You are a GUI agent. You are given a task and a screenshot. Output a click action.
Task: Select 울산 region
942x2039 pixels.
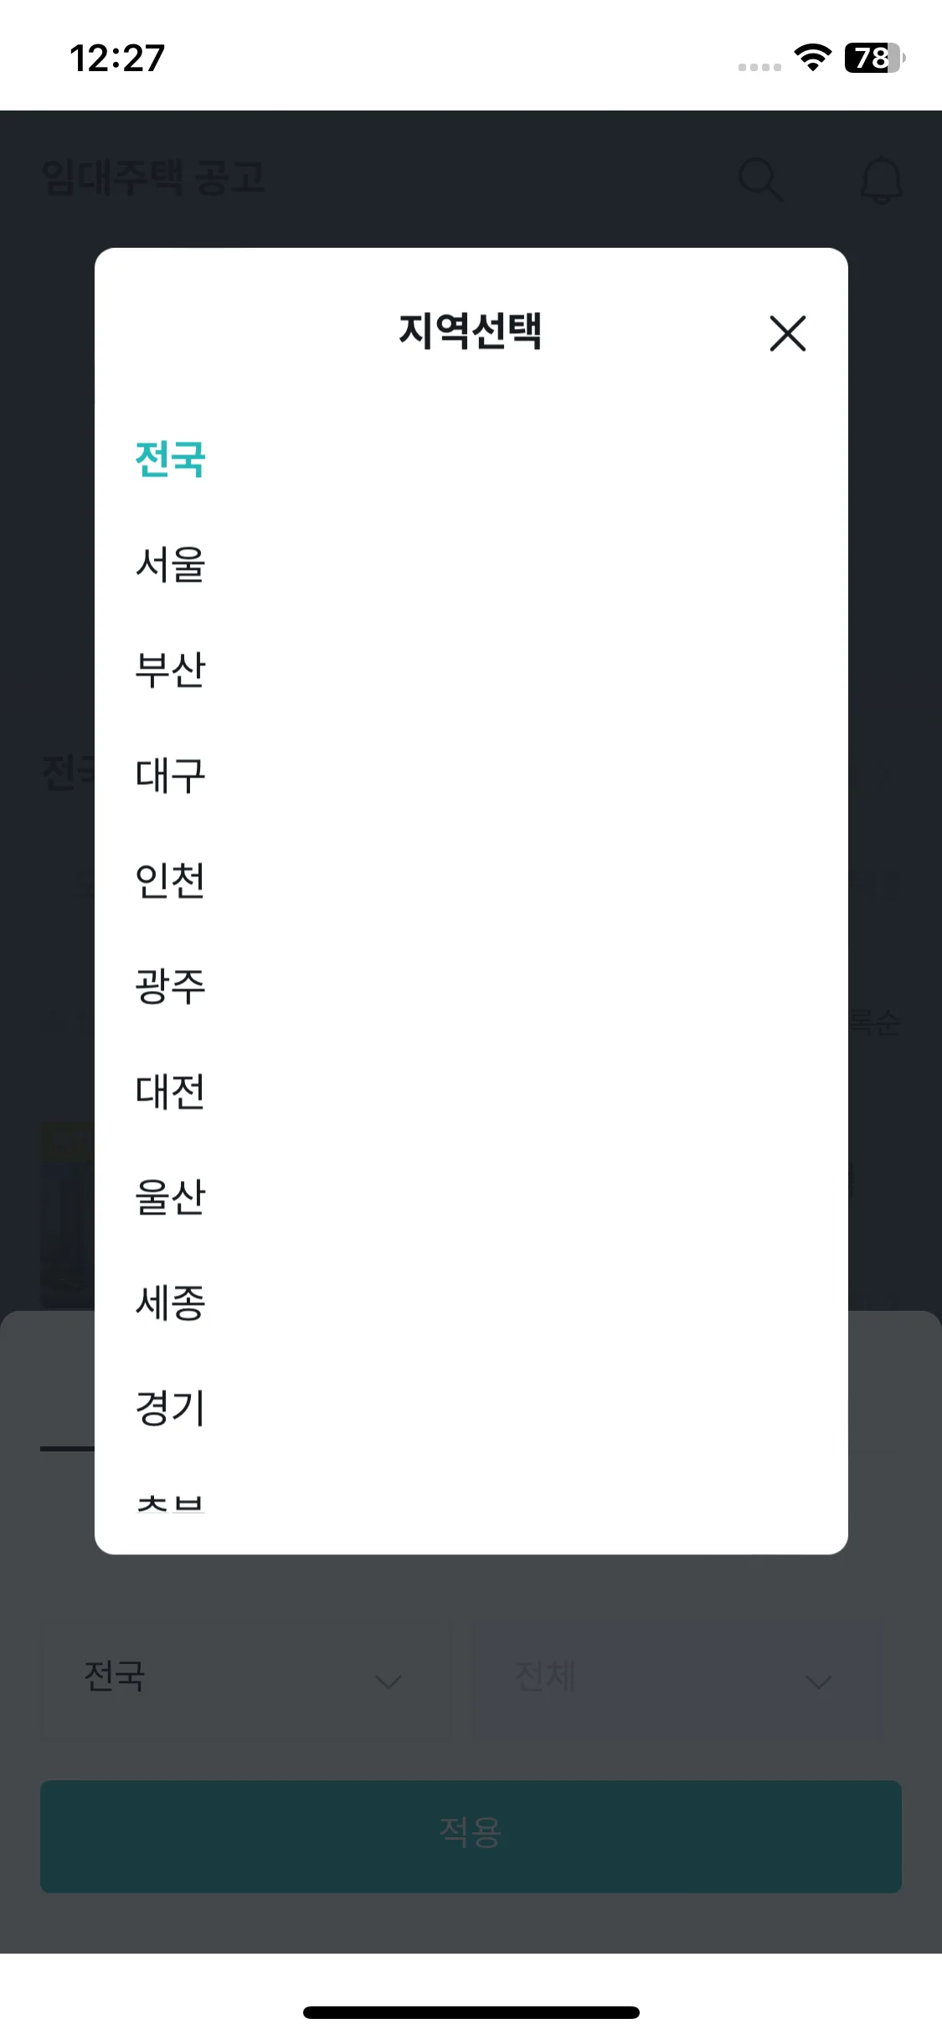click(x=170, y=1197)
